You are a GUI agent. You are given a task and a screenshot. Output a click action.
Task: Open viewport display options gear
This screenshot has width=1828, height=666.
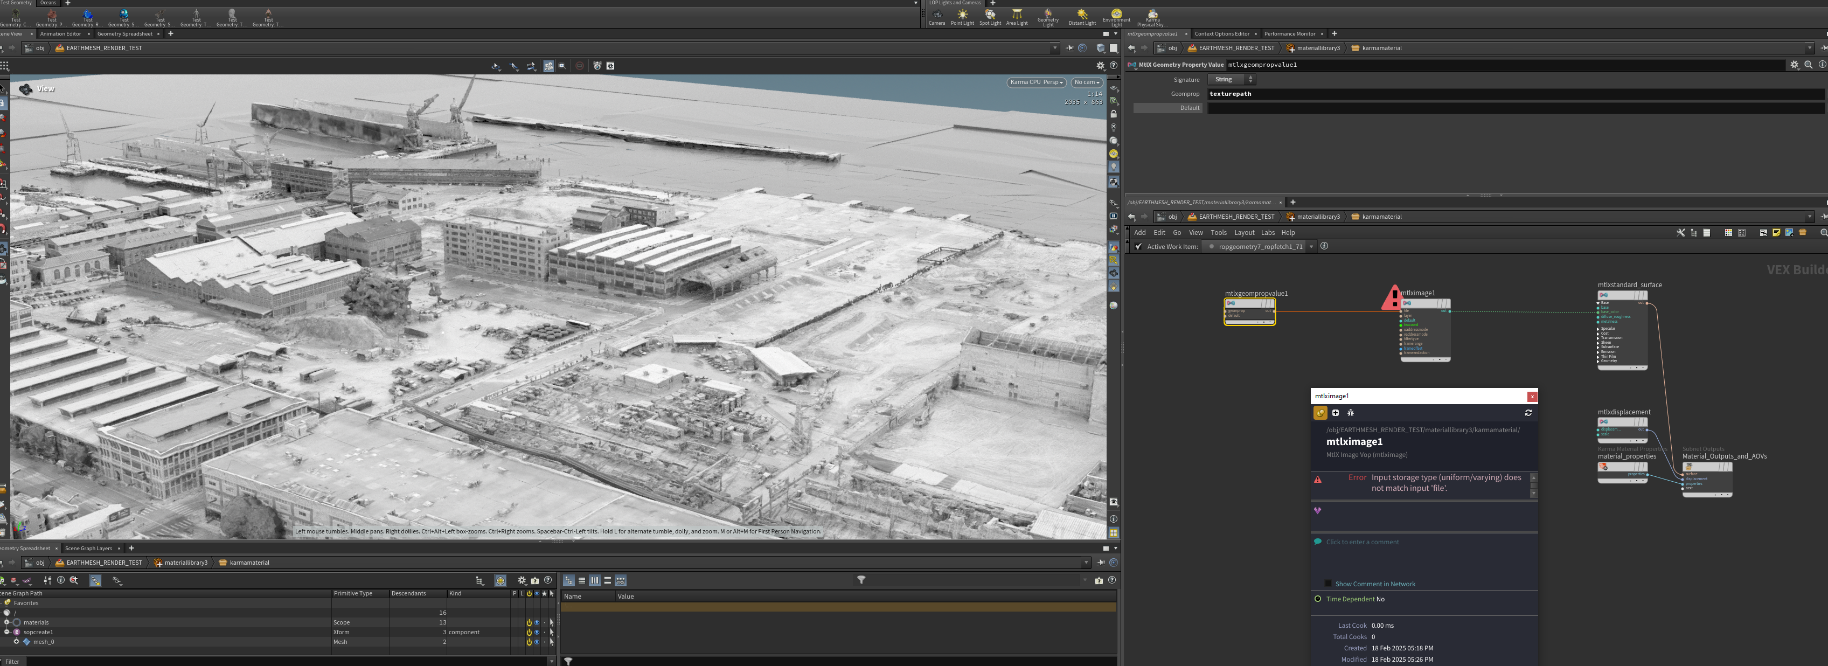(1101, 65)
